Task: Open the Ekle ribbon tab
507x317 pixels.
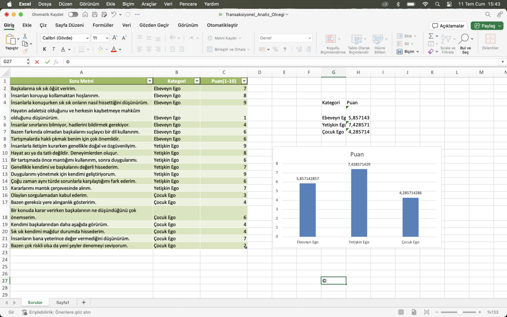Action: [x=27, y=25]
